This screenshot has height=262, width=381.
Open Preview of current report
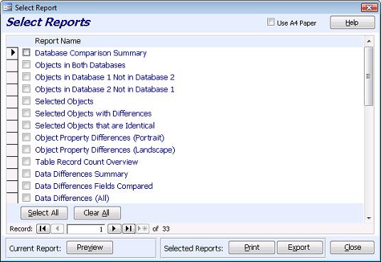[90, 248]
